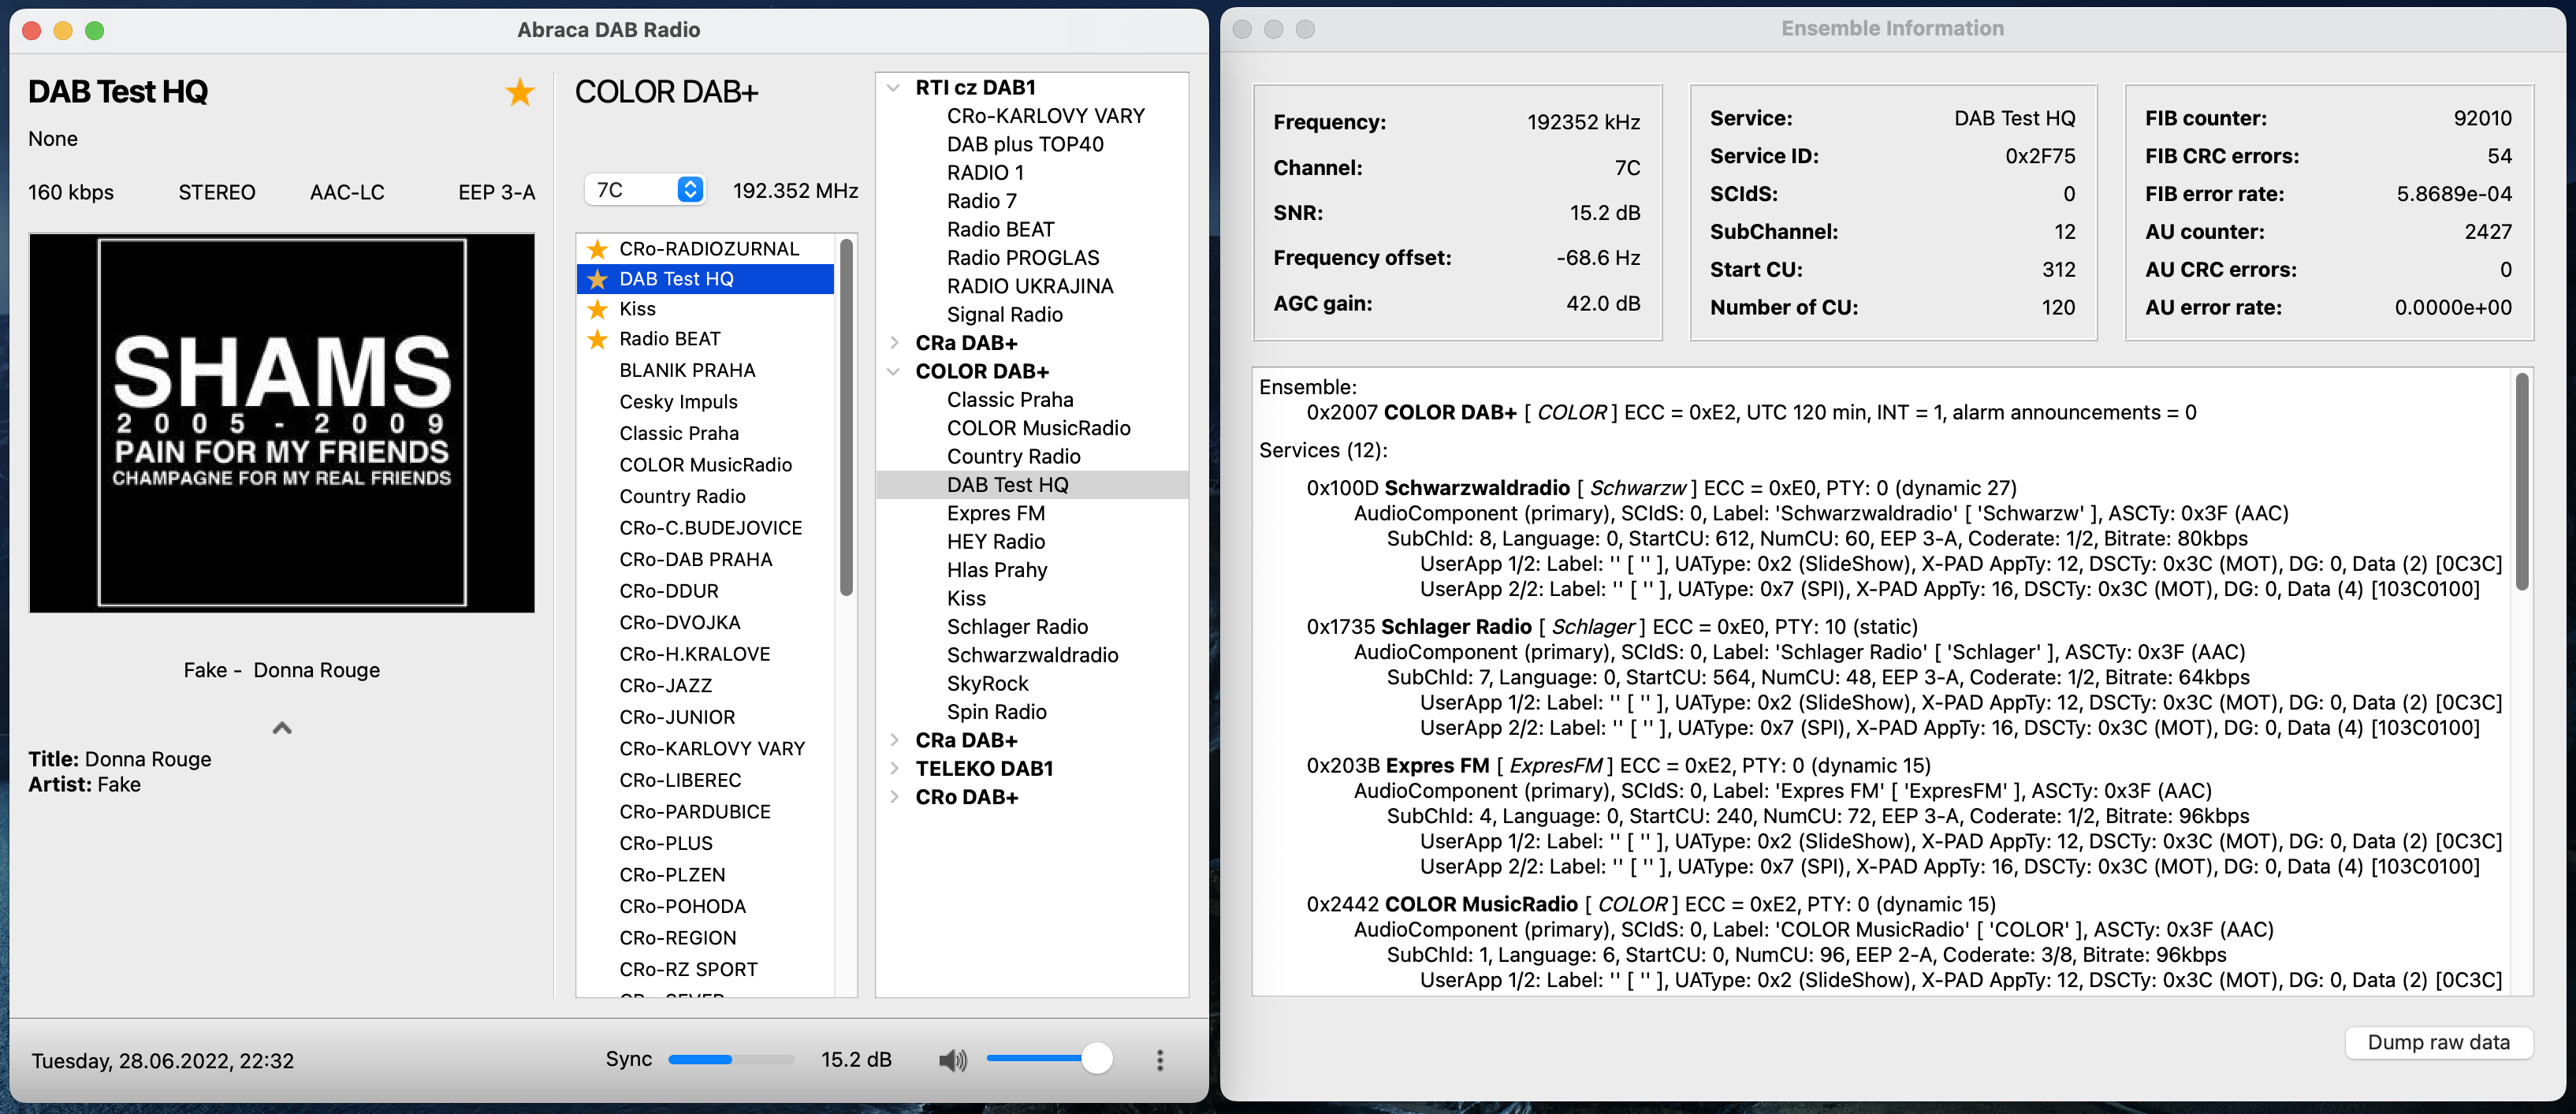Select CRo-POHODA in service list

point(706,905)
